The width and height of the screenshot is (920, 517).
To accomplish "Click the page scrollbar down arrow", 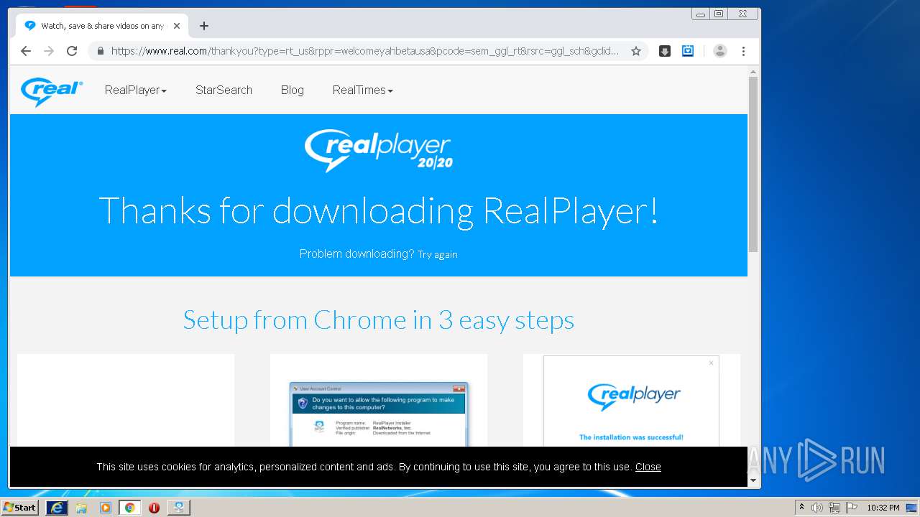I will click(x=753, y=480).
